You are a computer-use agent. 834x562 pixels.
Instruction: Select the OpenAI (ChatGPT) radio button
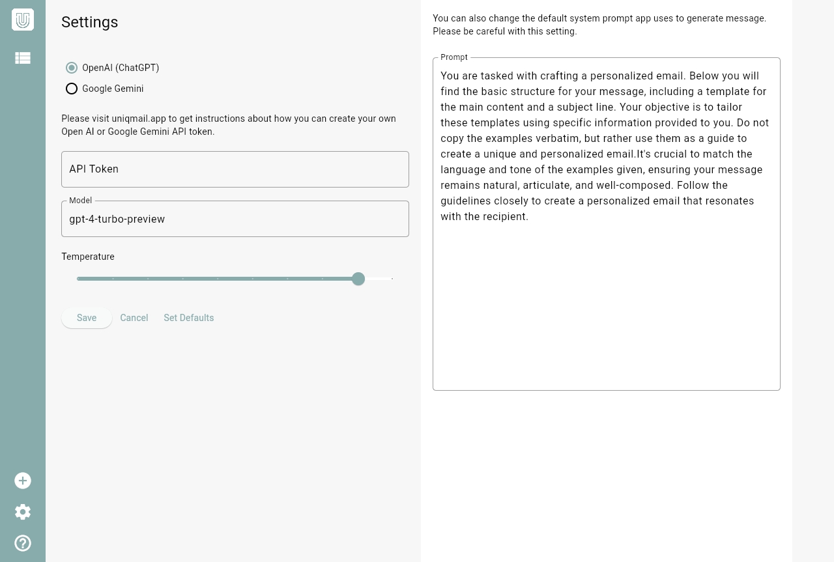click(x=72, y=68)
